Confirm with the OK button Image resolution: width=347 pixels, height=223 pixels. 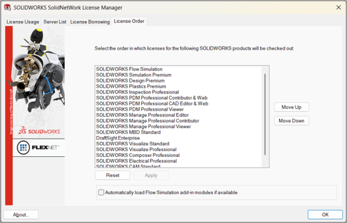click(325, 214)
